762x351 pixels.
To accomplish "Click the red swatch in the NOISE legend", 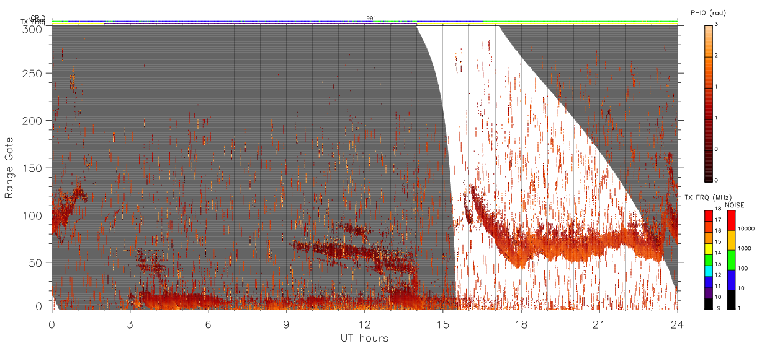I will (732, 220).
